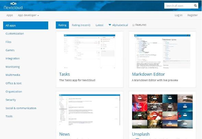This screenshot has width=202, height=139.
Task: Select All apps category
Action: [x=26, y=25]
